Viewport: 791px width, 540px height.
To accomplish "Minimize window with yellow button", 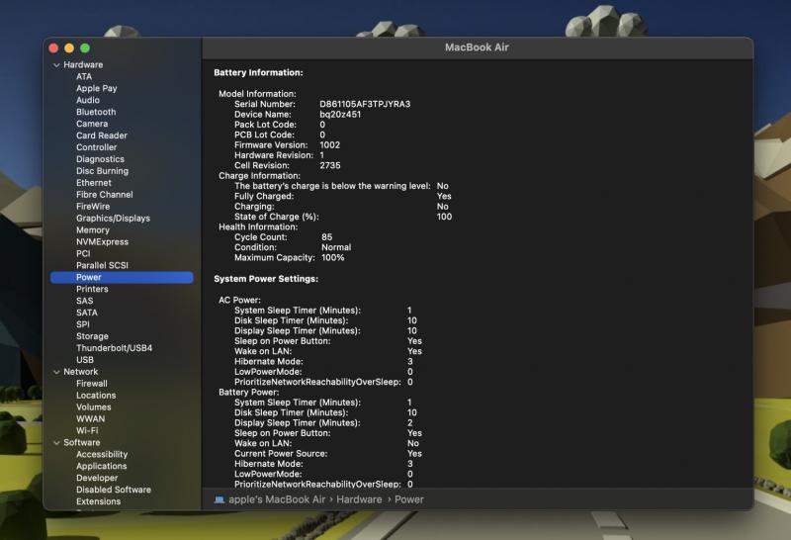I will pos(69,47).
